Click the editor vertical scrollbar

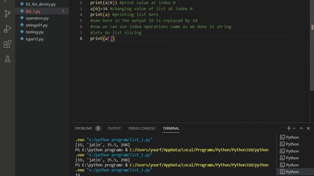(x=312, y=45)
